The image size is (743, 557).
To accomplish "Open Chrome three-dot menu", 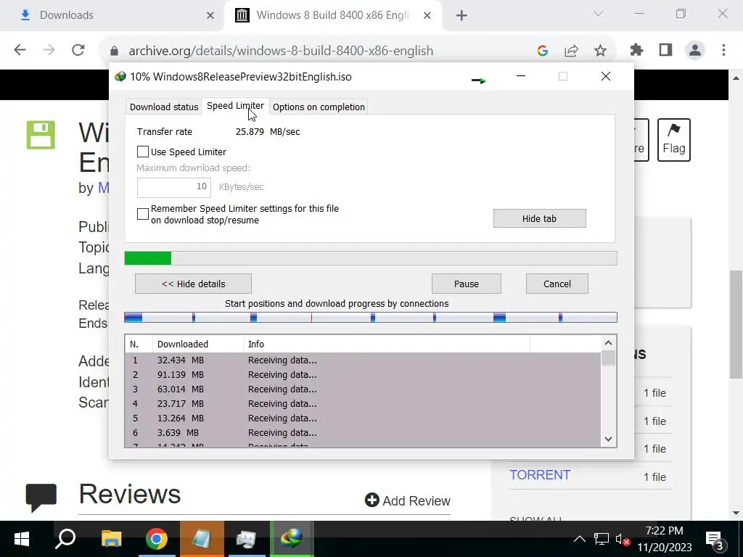I will click(723, 50).
